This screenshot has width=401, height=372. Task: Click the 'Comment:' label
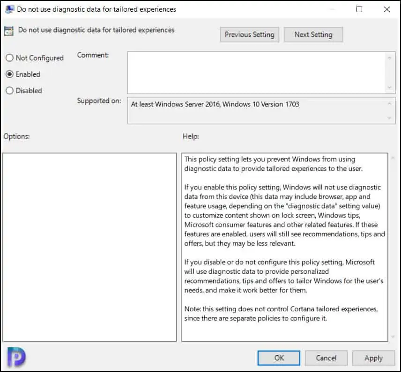(x=93, y=55)
